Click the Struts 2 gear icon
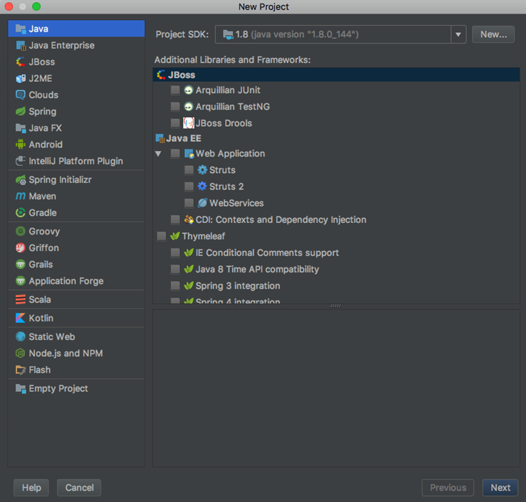The width and height of the screenshot is (526, 502). coord(202,186)
